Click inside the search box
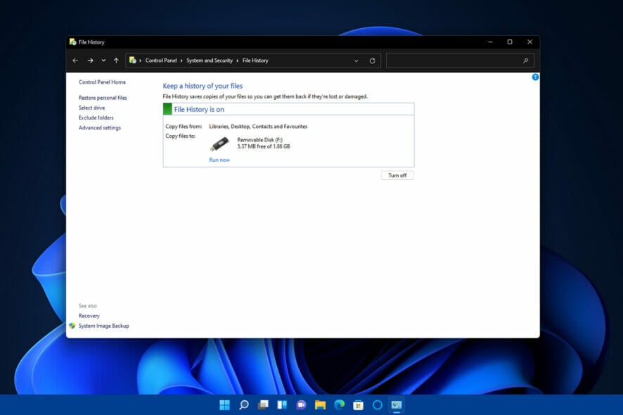This screenshot has width=623, height=415. tap(461, 60)
